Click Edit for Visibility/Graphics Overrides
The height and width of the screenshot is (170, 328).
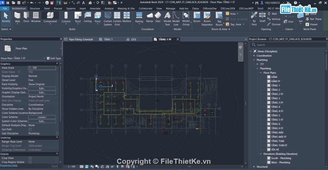click(42, 88)
